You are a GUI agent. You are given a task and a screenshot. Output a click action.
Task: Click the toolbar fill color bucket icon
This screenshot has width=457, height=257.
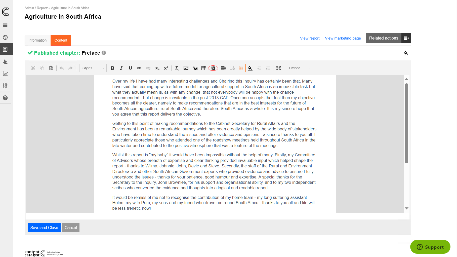click(250, 68)
